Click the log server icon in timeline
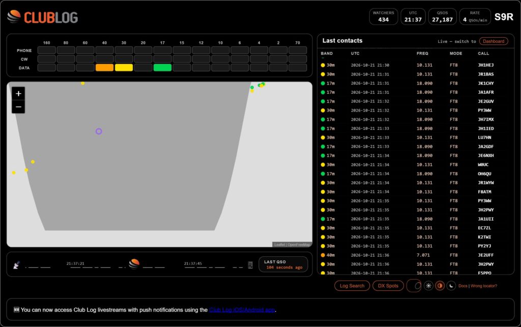 (x=250, y=265)
